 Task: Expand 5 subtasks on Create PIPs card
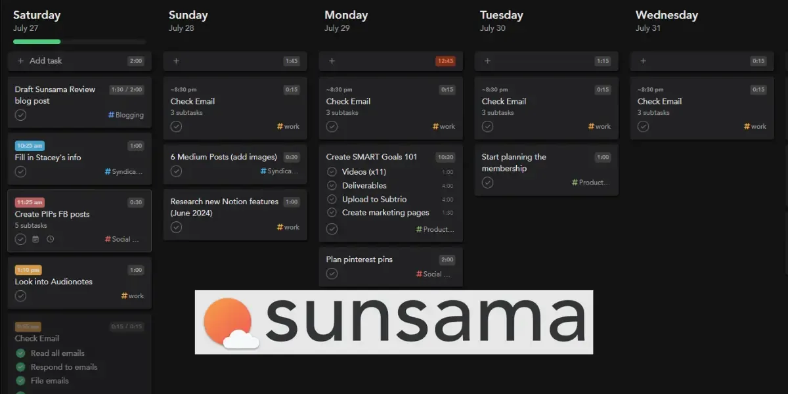(x=31, y=226)
